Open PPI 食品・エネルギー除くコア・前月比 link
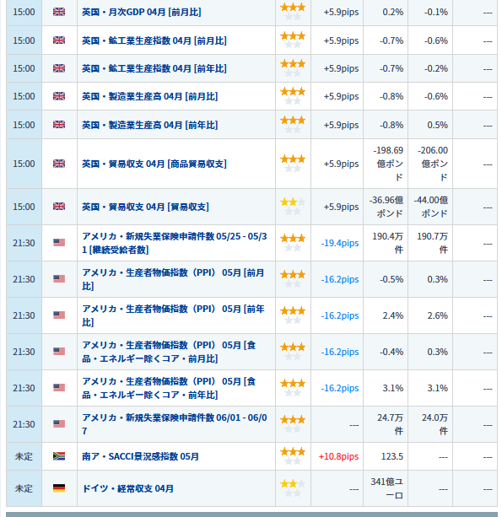502x517 pixels. point(169,352)
